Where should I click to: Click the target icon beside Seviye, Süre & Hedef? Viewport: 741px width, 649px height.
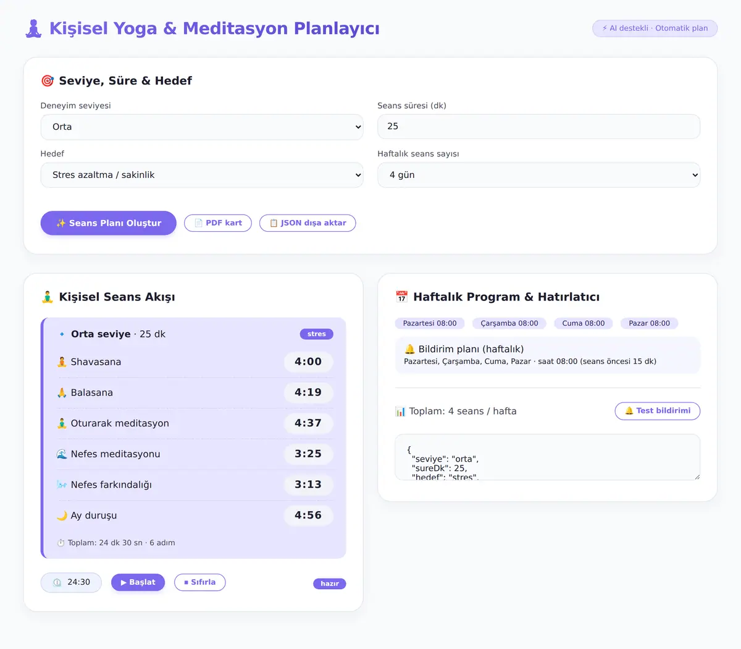pyautogui.click(x=47, y=81)
